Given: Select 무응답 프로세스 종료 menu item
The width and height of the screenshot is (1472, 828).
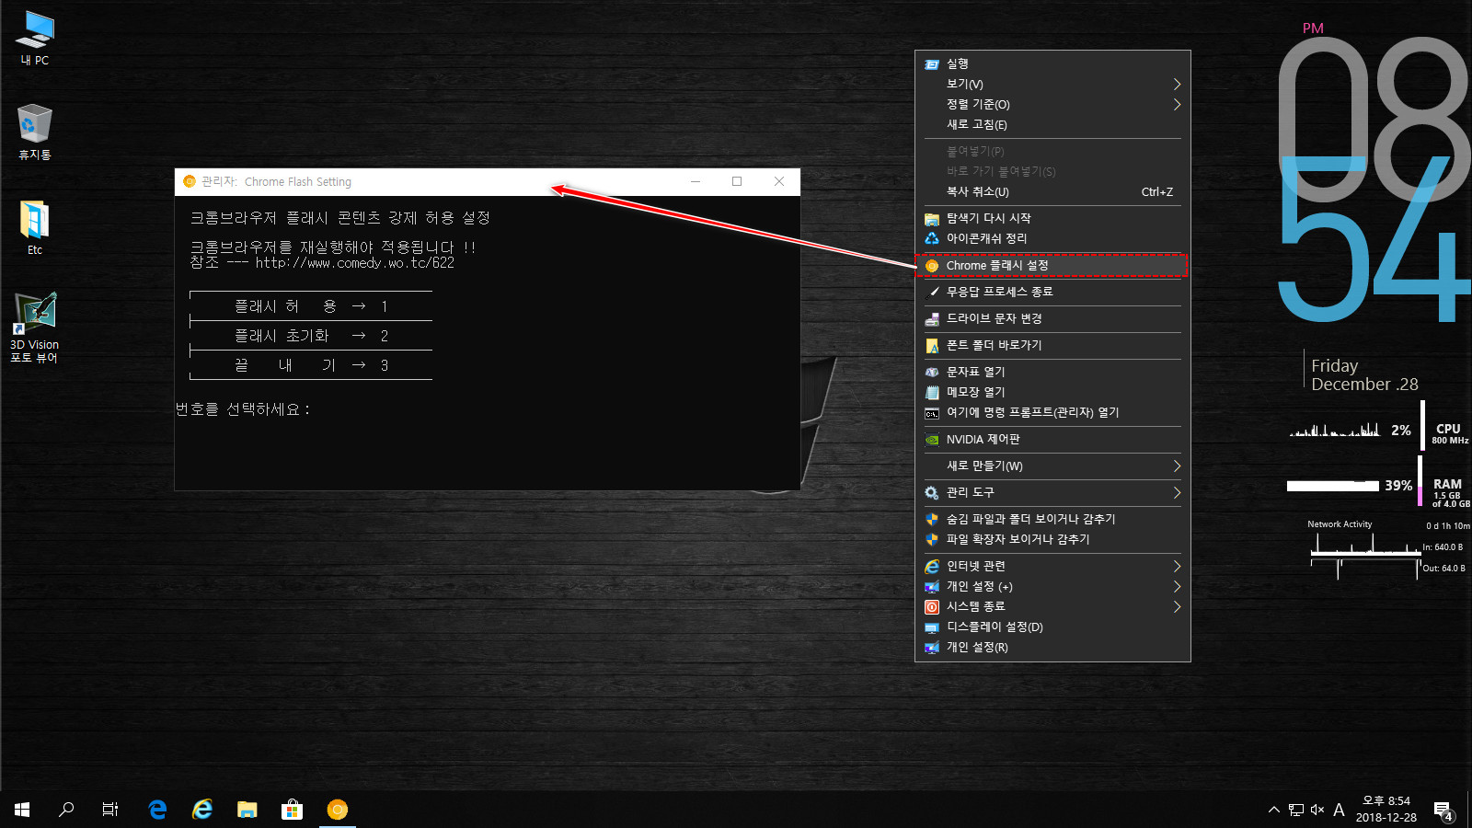Looking at the screenshot, I should [1052, 292].
